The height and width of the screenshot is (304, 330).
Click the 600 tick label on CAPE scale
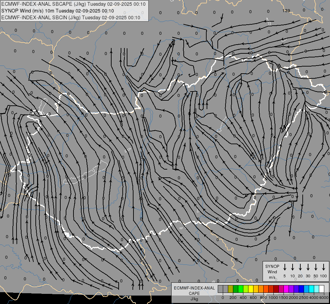(253, 298)
